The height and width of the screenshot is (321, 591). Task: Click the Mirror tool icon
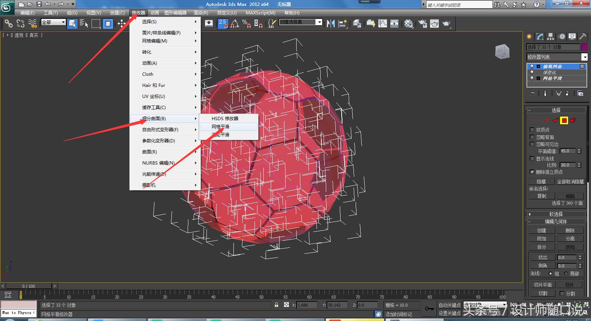coord(331,24)
